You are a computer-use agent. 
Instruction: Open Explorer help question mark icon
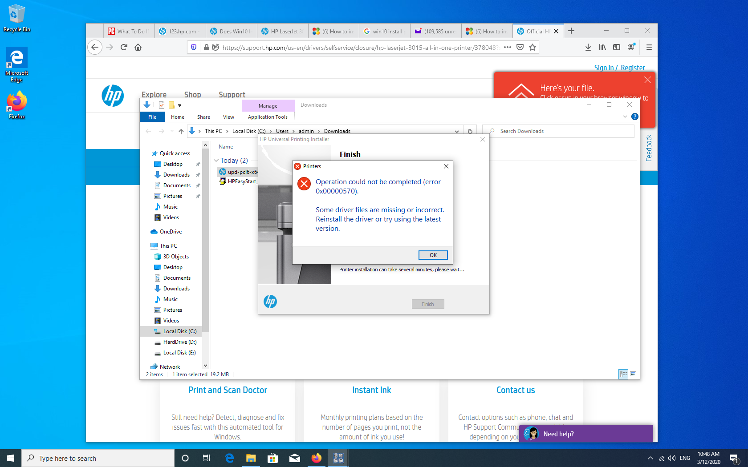[x=635, y=117]
